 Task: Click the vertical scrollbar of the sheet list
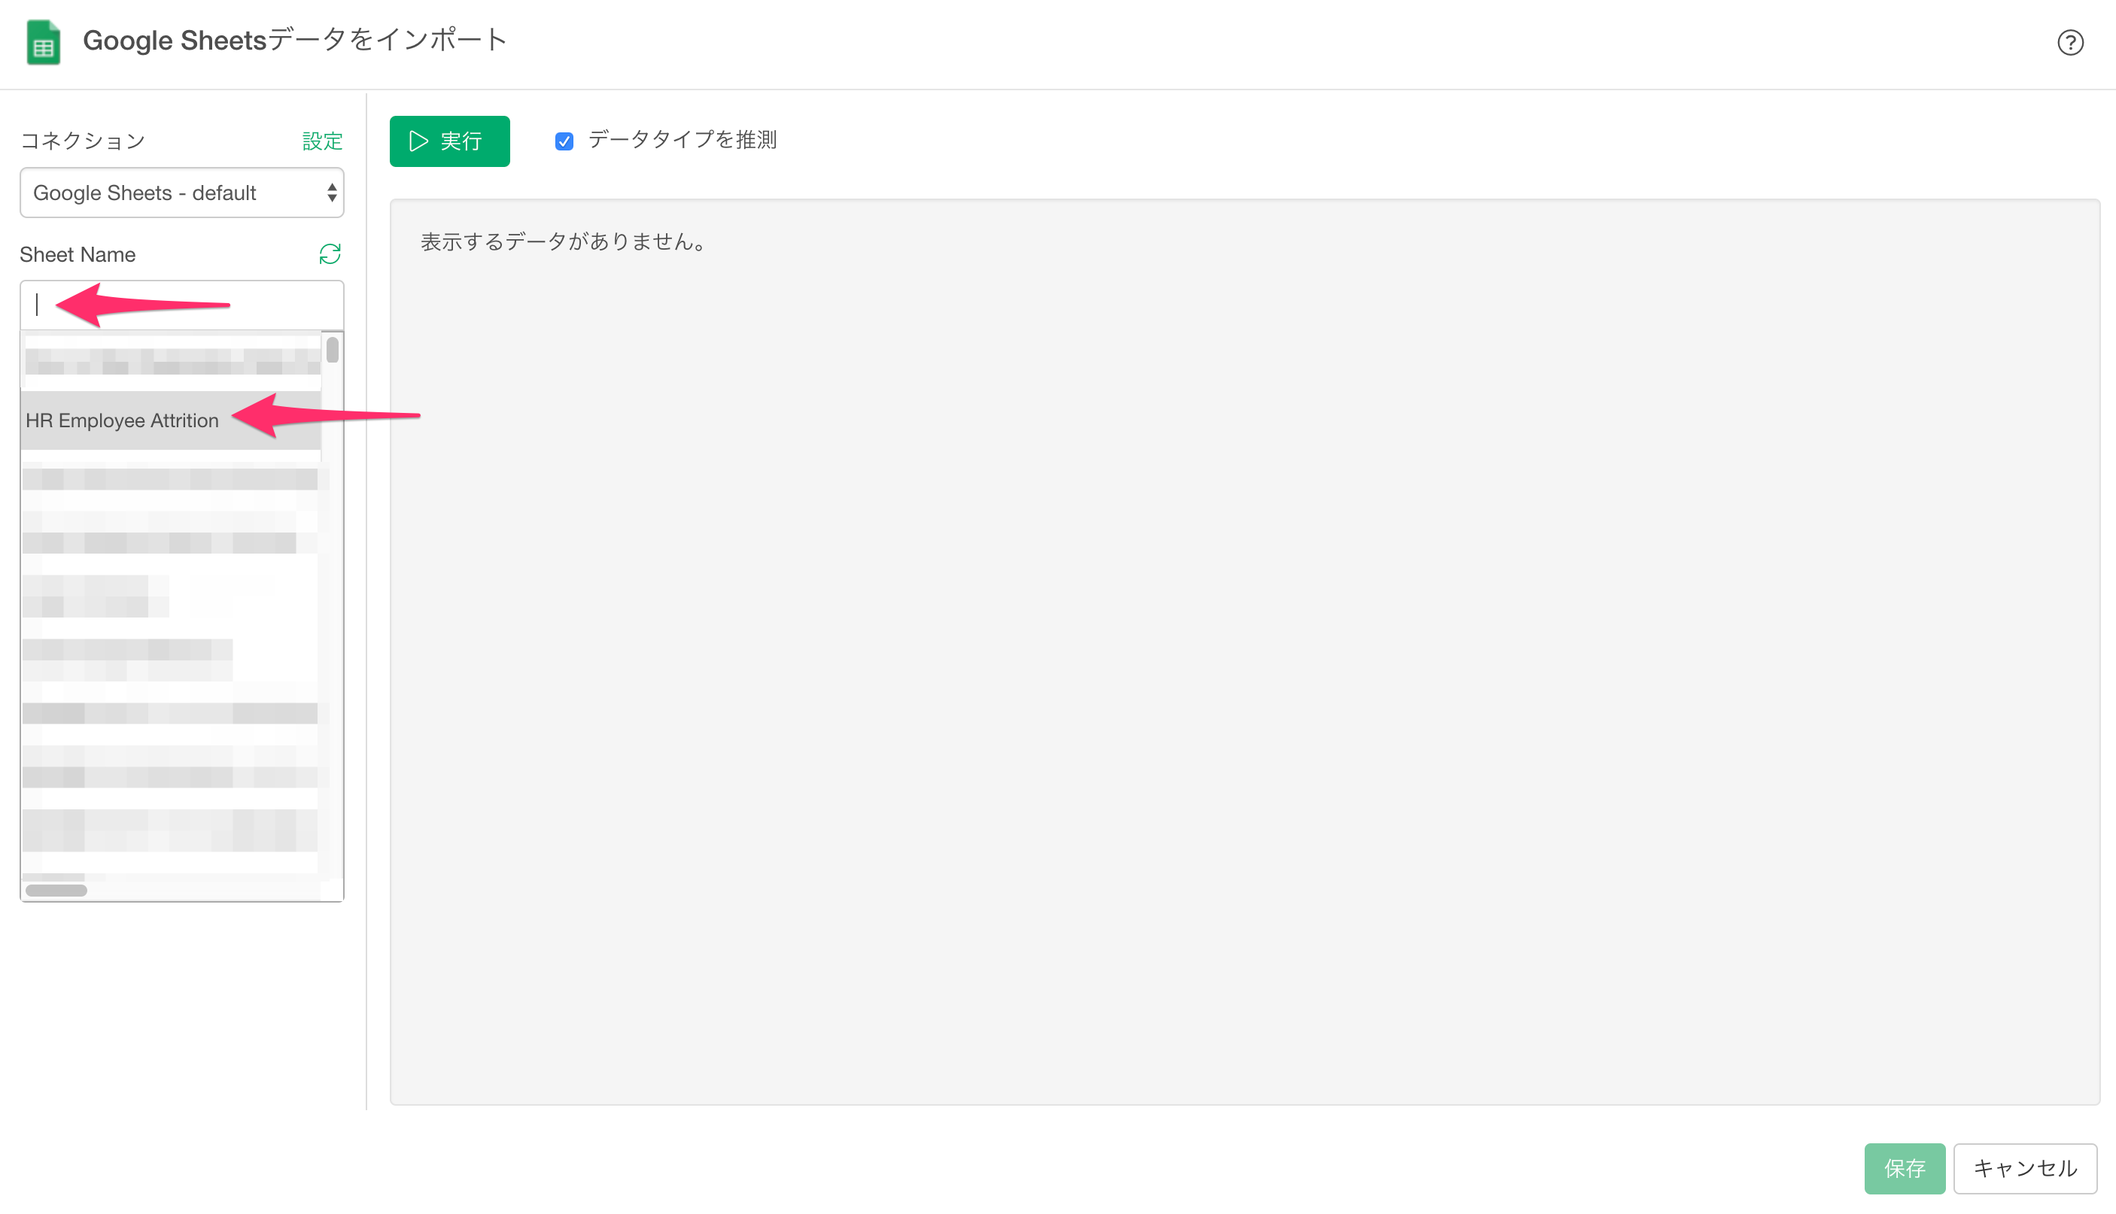(x=333, y=349)
